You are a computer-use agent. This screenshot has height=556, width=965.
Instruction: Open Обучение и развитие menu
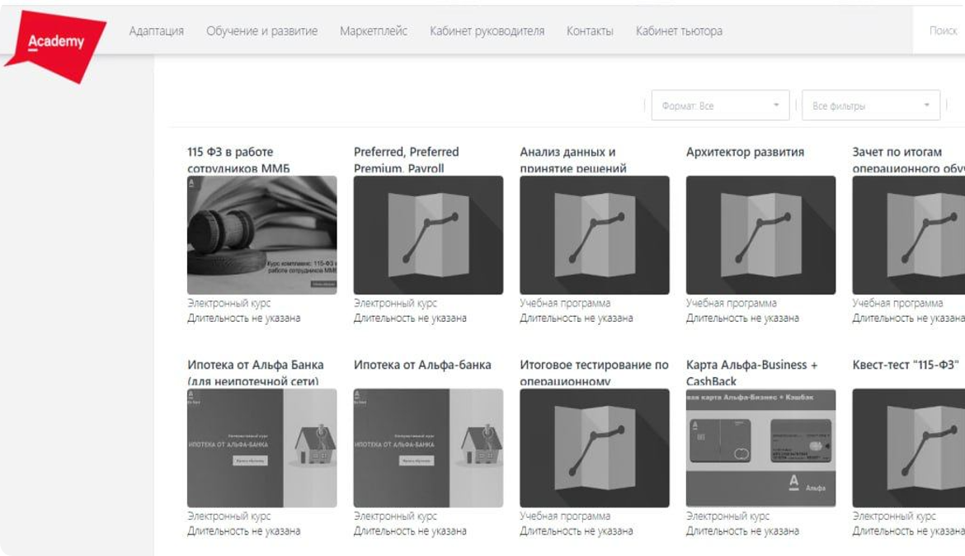[x=261, y=31]
